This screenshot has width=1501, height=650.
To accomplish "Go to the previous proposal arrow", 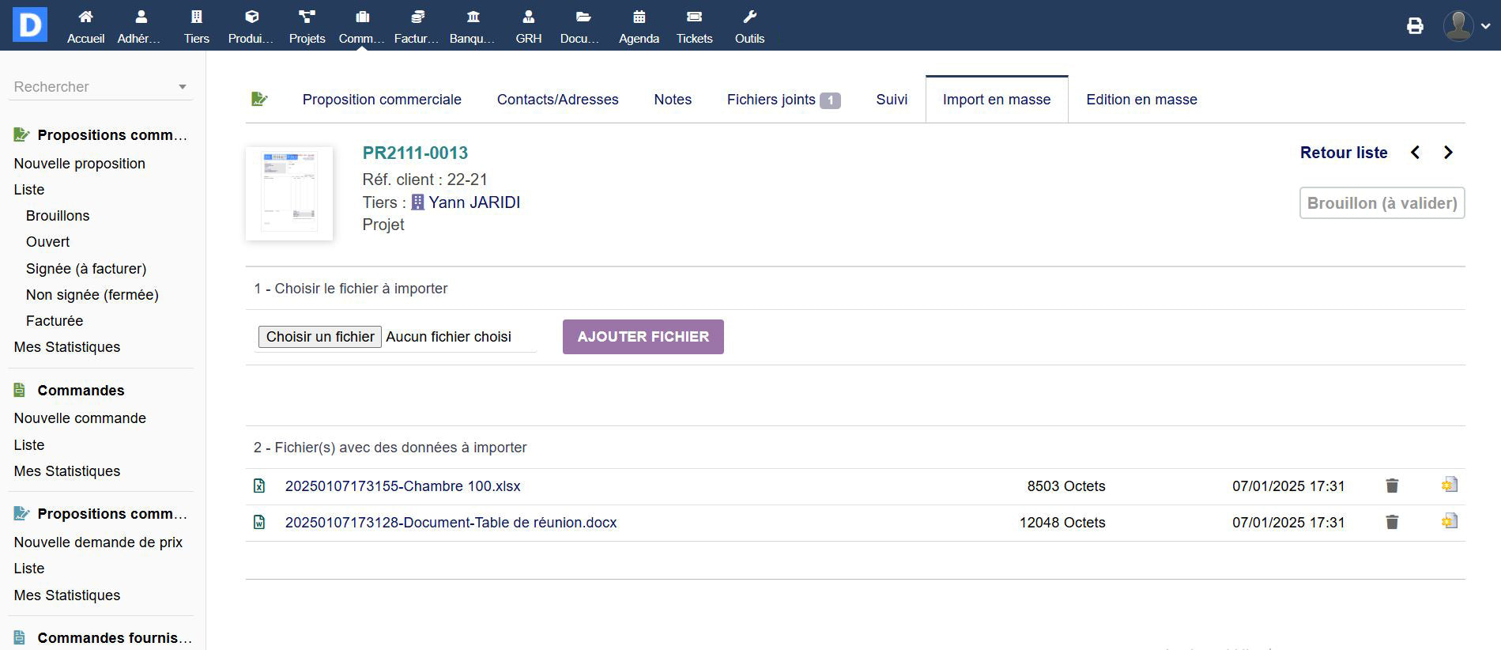I will (x=1415, y=153).
